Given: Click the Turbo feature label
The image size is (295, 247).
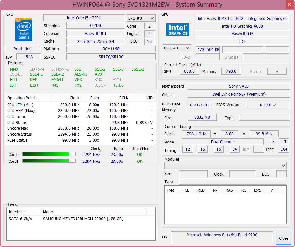Looking at the screenshot, I should pos(118,85).
